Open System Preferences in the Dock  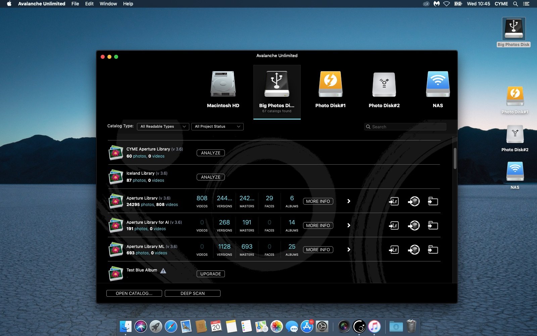[322, 326]
